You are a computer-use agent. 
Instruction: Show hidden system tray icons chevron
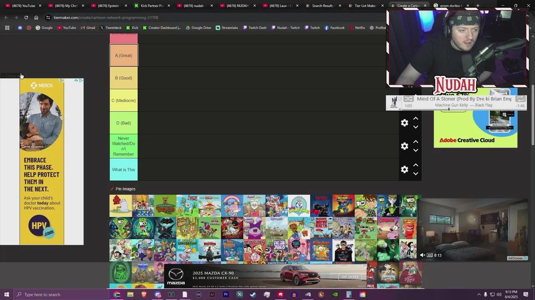point(479,295)
